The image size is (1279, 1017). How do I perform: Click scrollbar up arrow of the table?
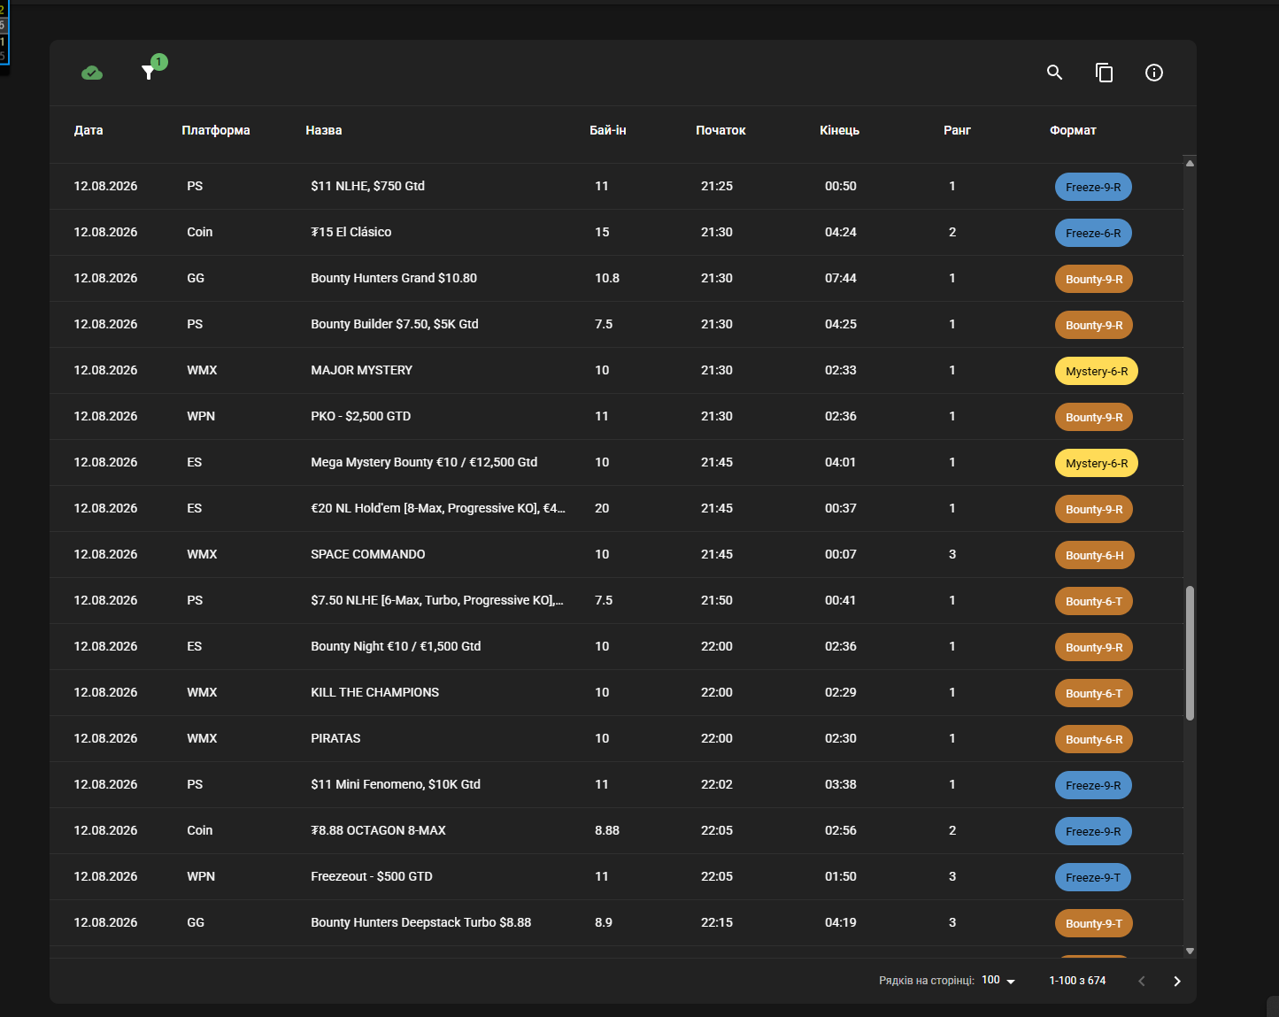[x=1190, y=163]
